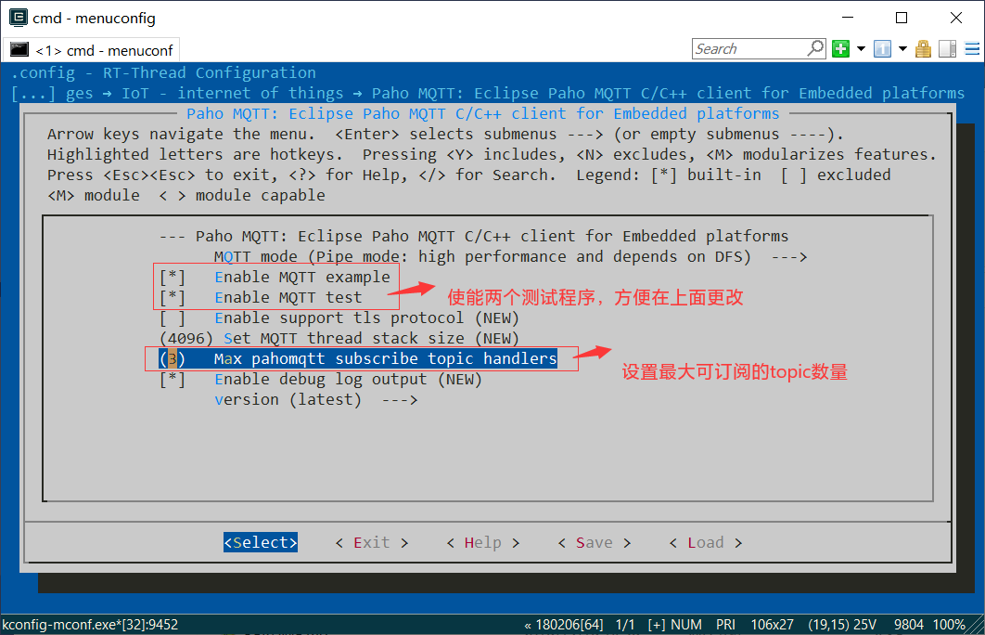Click the '--- Paho MQTT: Eclipse Paho MQTT' heading line
The image size is (985, 635).
(474, 237)
